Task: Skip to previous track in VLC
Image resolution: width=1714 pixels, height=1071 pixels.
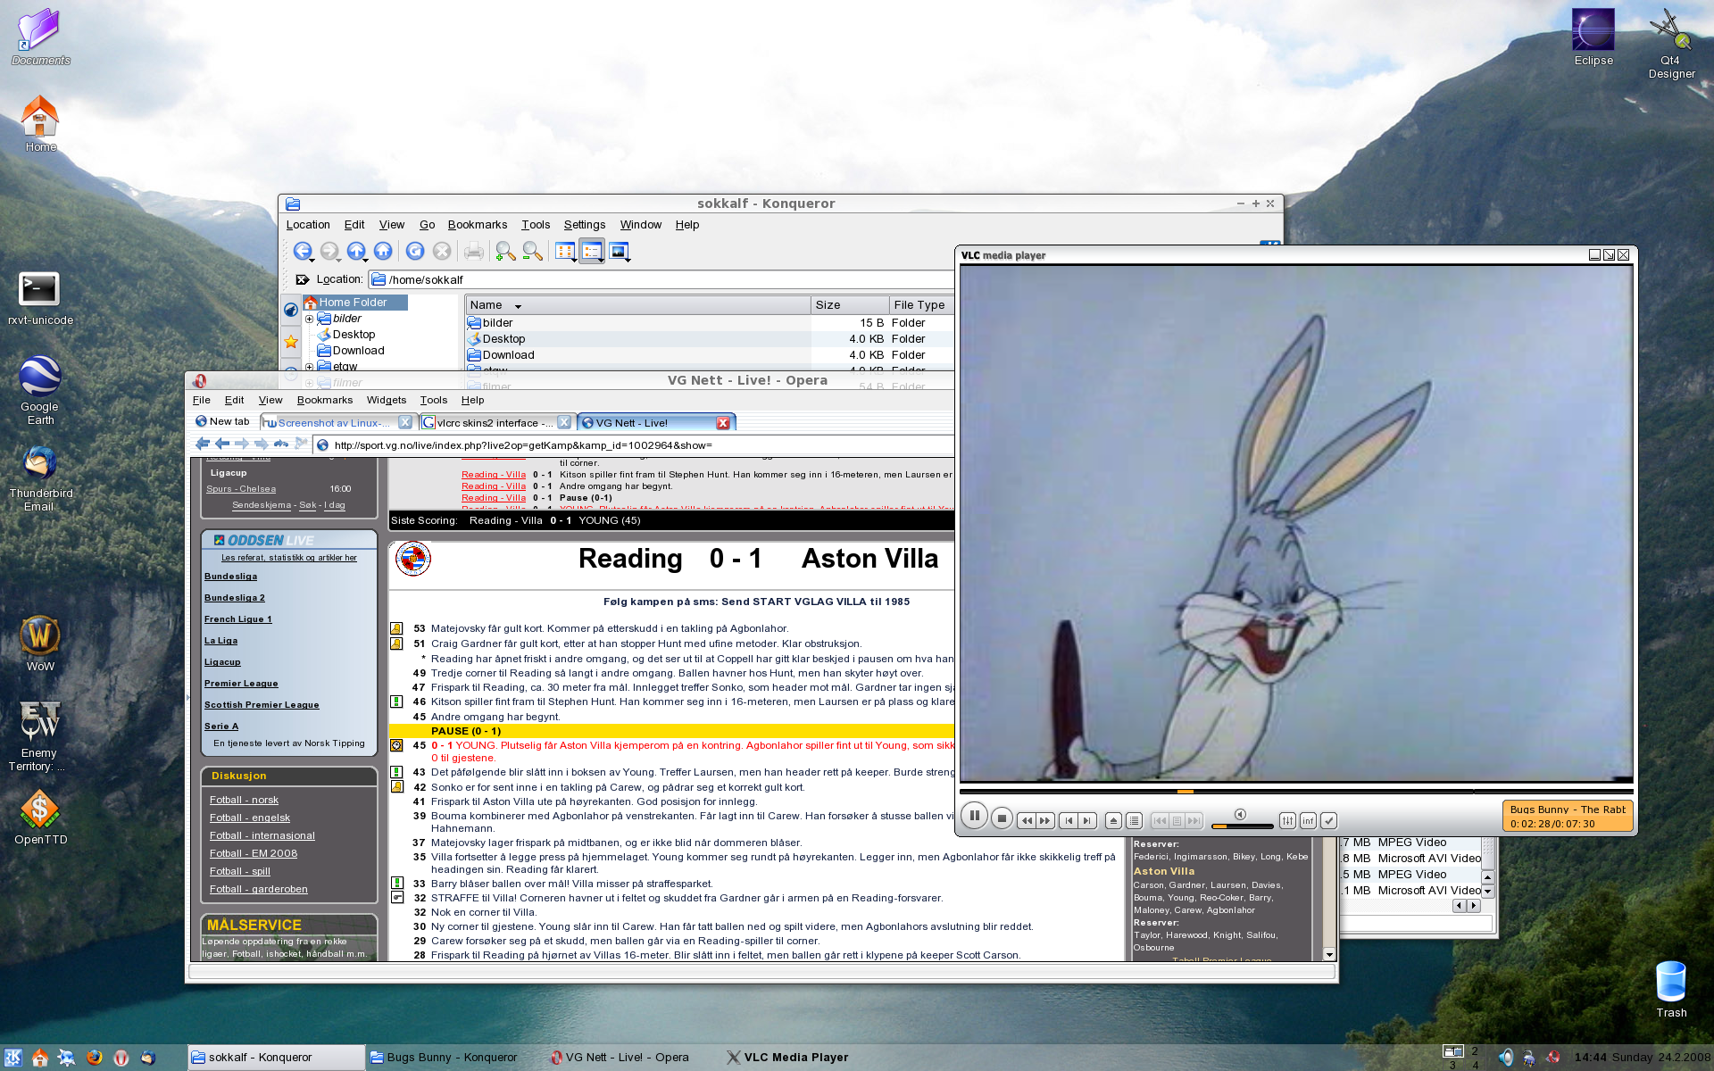Action: pos(1068,820)
